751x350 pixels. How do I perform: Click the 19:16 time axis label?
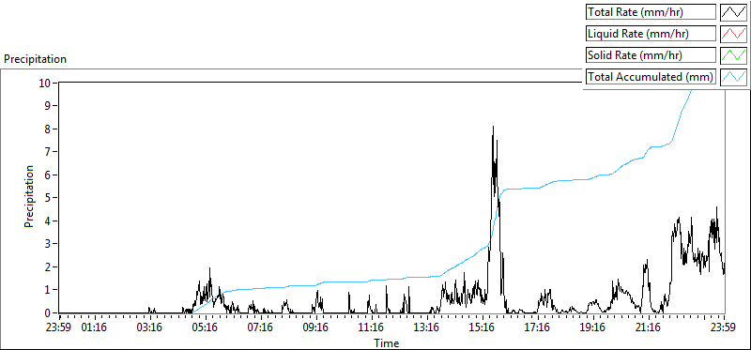pyautogui.click(x=593, y=328)
